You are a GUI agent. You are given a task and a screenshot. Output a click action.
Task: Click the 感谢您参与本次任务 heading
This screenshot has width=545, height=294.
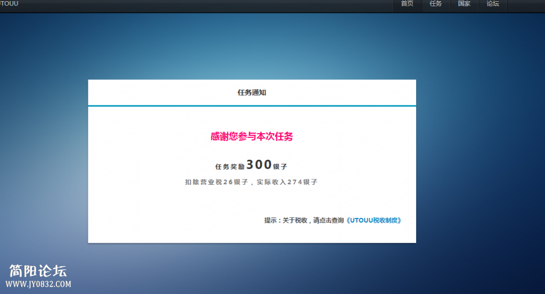point(252,136)
